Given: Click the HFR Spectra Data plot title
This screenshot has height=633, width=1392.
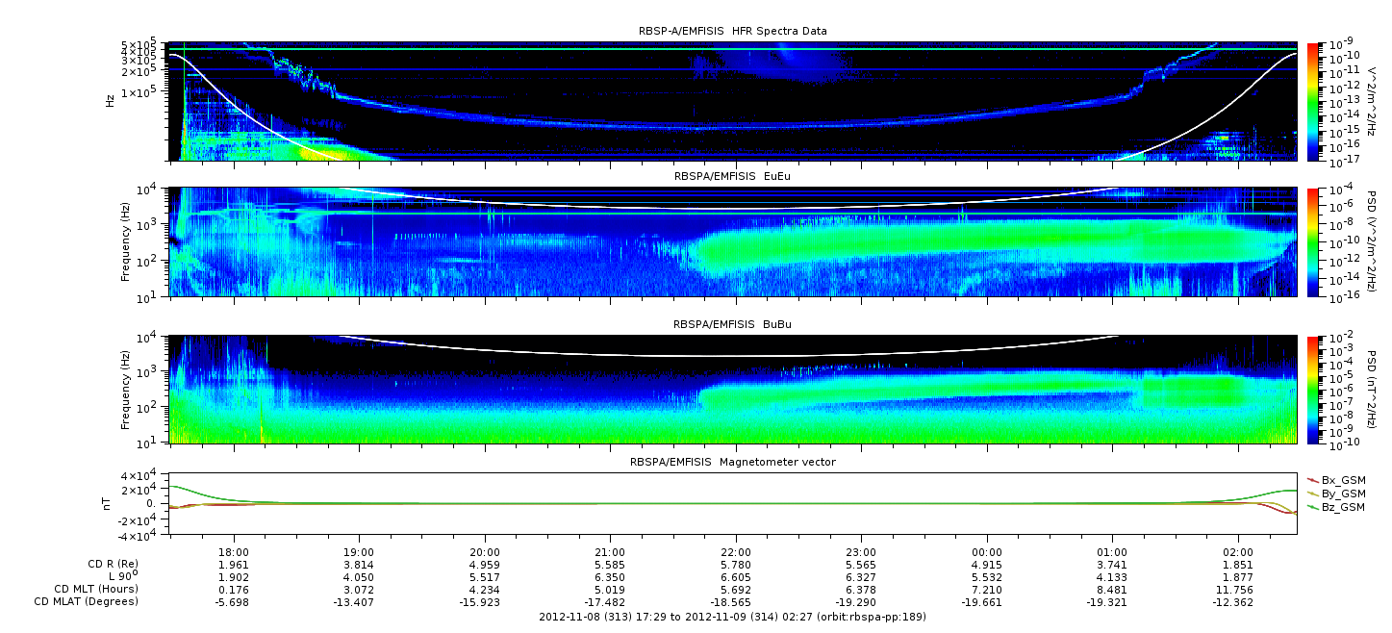Looking at the screenshot, I should (x=733, y=31).
